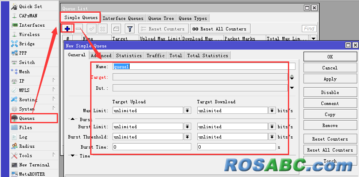Click the funnel Filter toolbar icon
The width and height of the screenshot is (359, 177).
130,29
